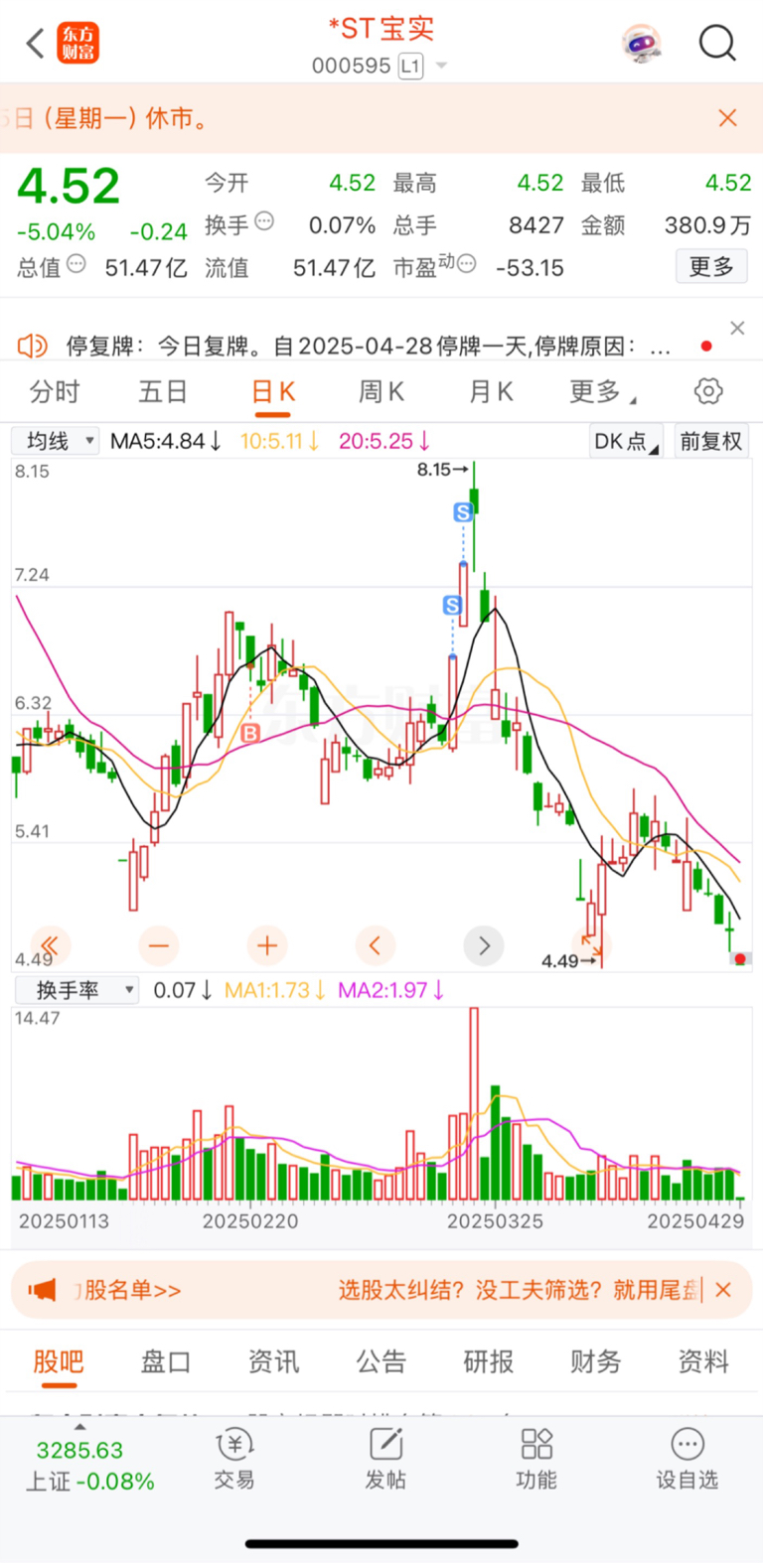Screen dimensions: 763x1563
Task: Open the suspension announcement speaker icon
Action: [x=33, y=346]
